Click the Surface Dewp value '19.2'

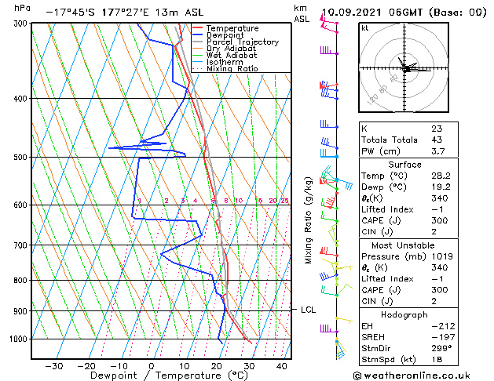pyautogui.click(x=441, y=187)
